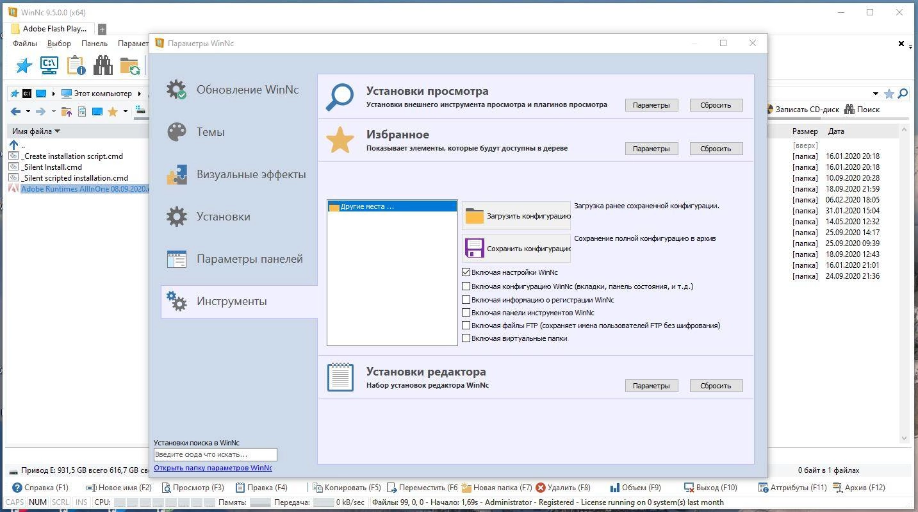Expand path arrow after Этот компьютер

point(139,94)
